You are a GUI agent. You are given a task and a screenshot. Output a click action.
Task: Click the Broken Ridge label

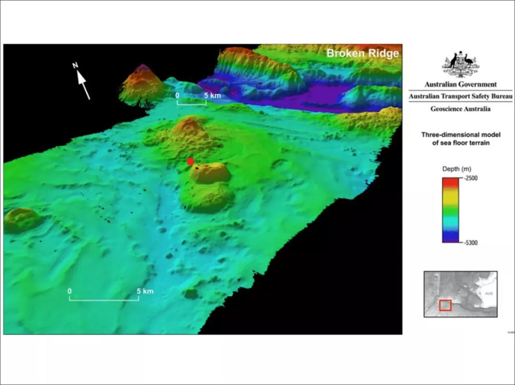pyautogui.click(x=363, y=54)
